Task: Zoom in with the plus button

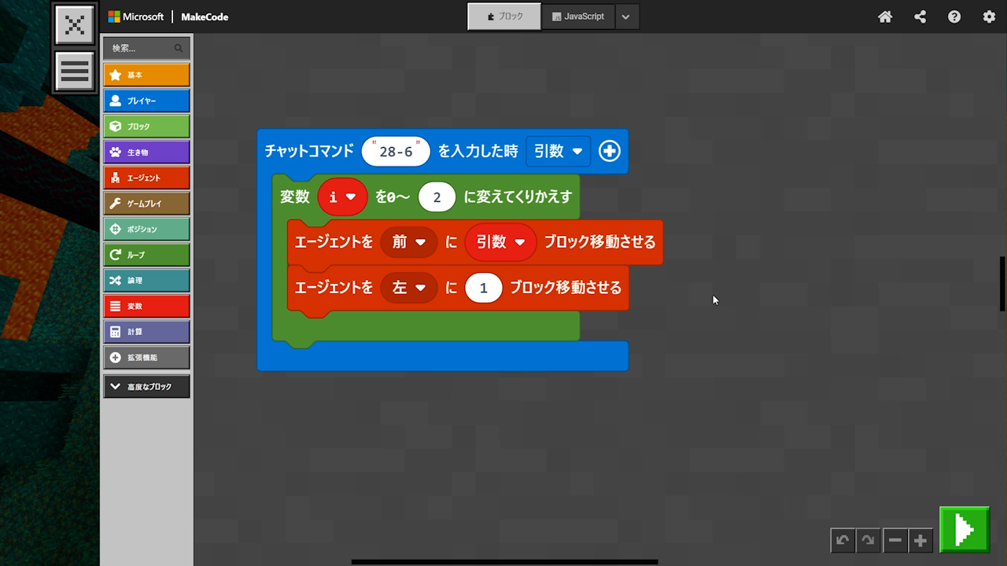Action: [920, 540]
